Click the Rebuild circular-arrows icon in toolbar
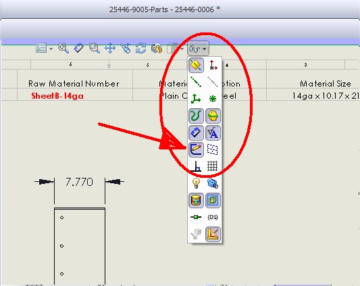The width and height of the screenshot is (360, 286). tap(140, 48)
